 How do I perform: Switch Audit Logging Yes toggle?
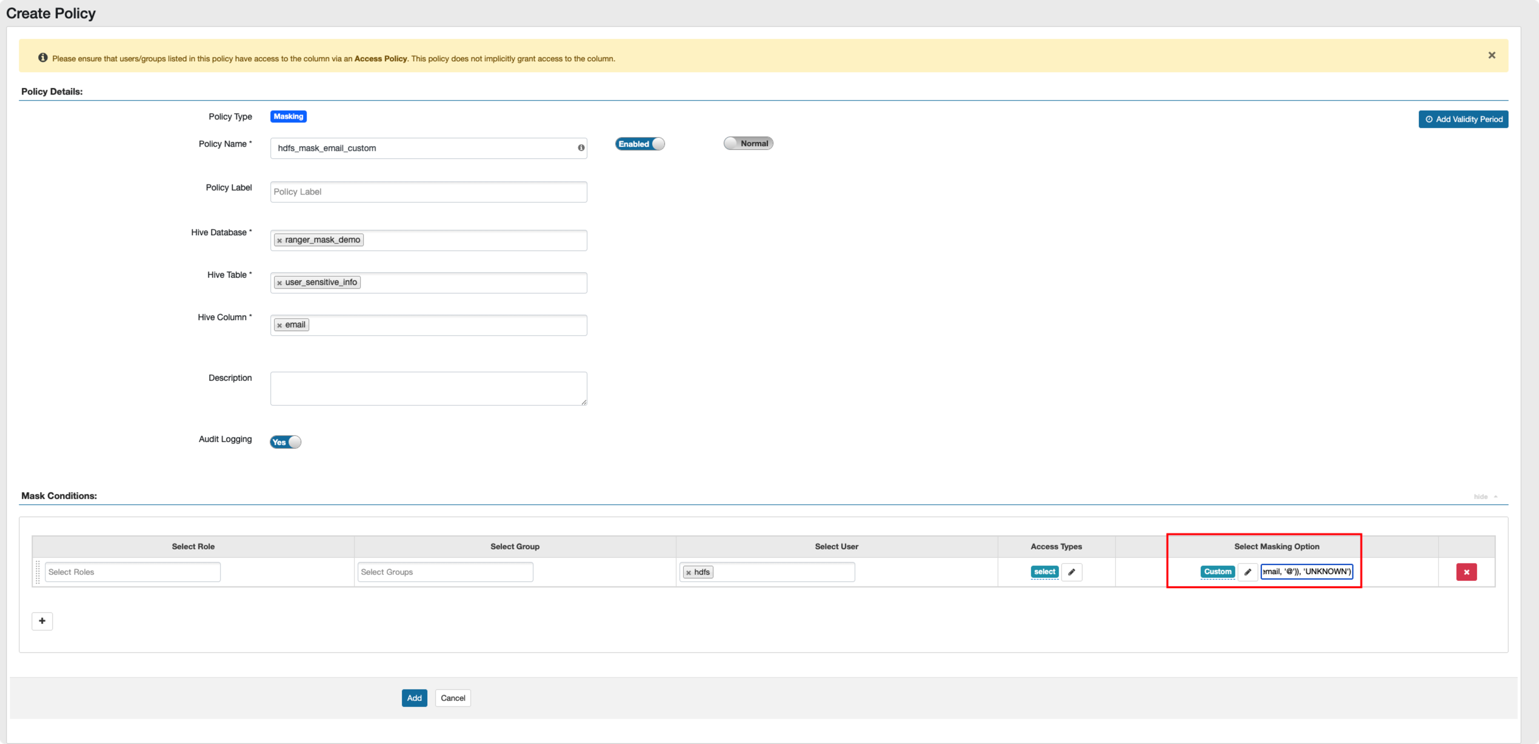(285, 442)
